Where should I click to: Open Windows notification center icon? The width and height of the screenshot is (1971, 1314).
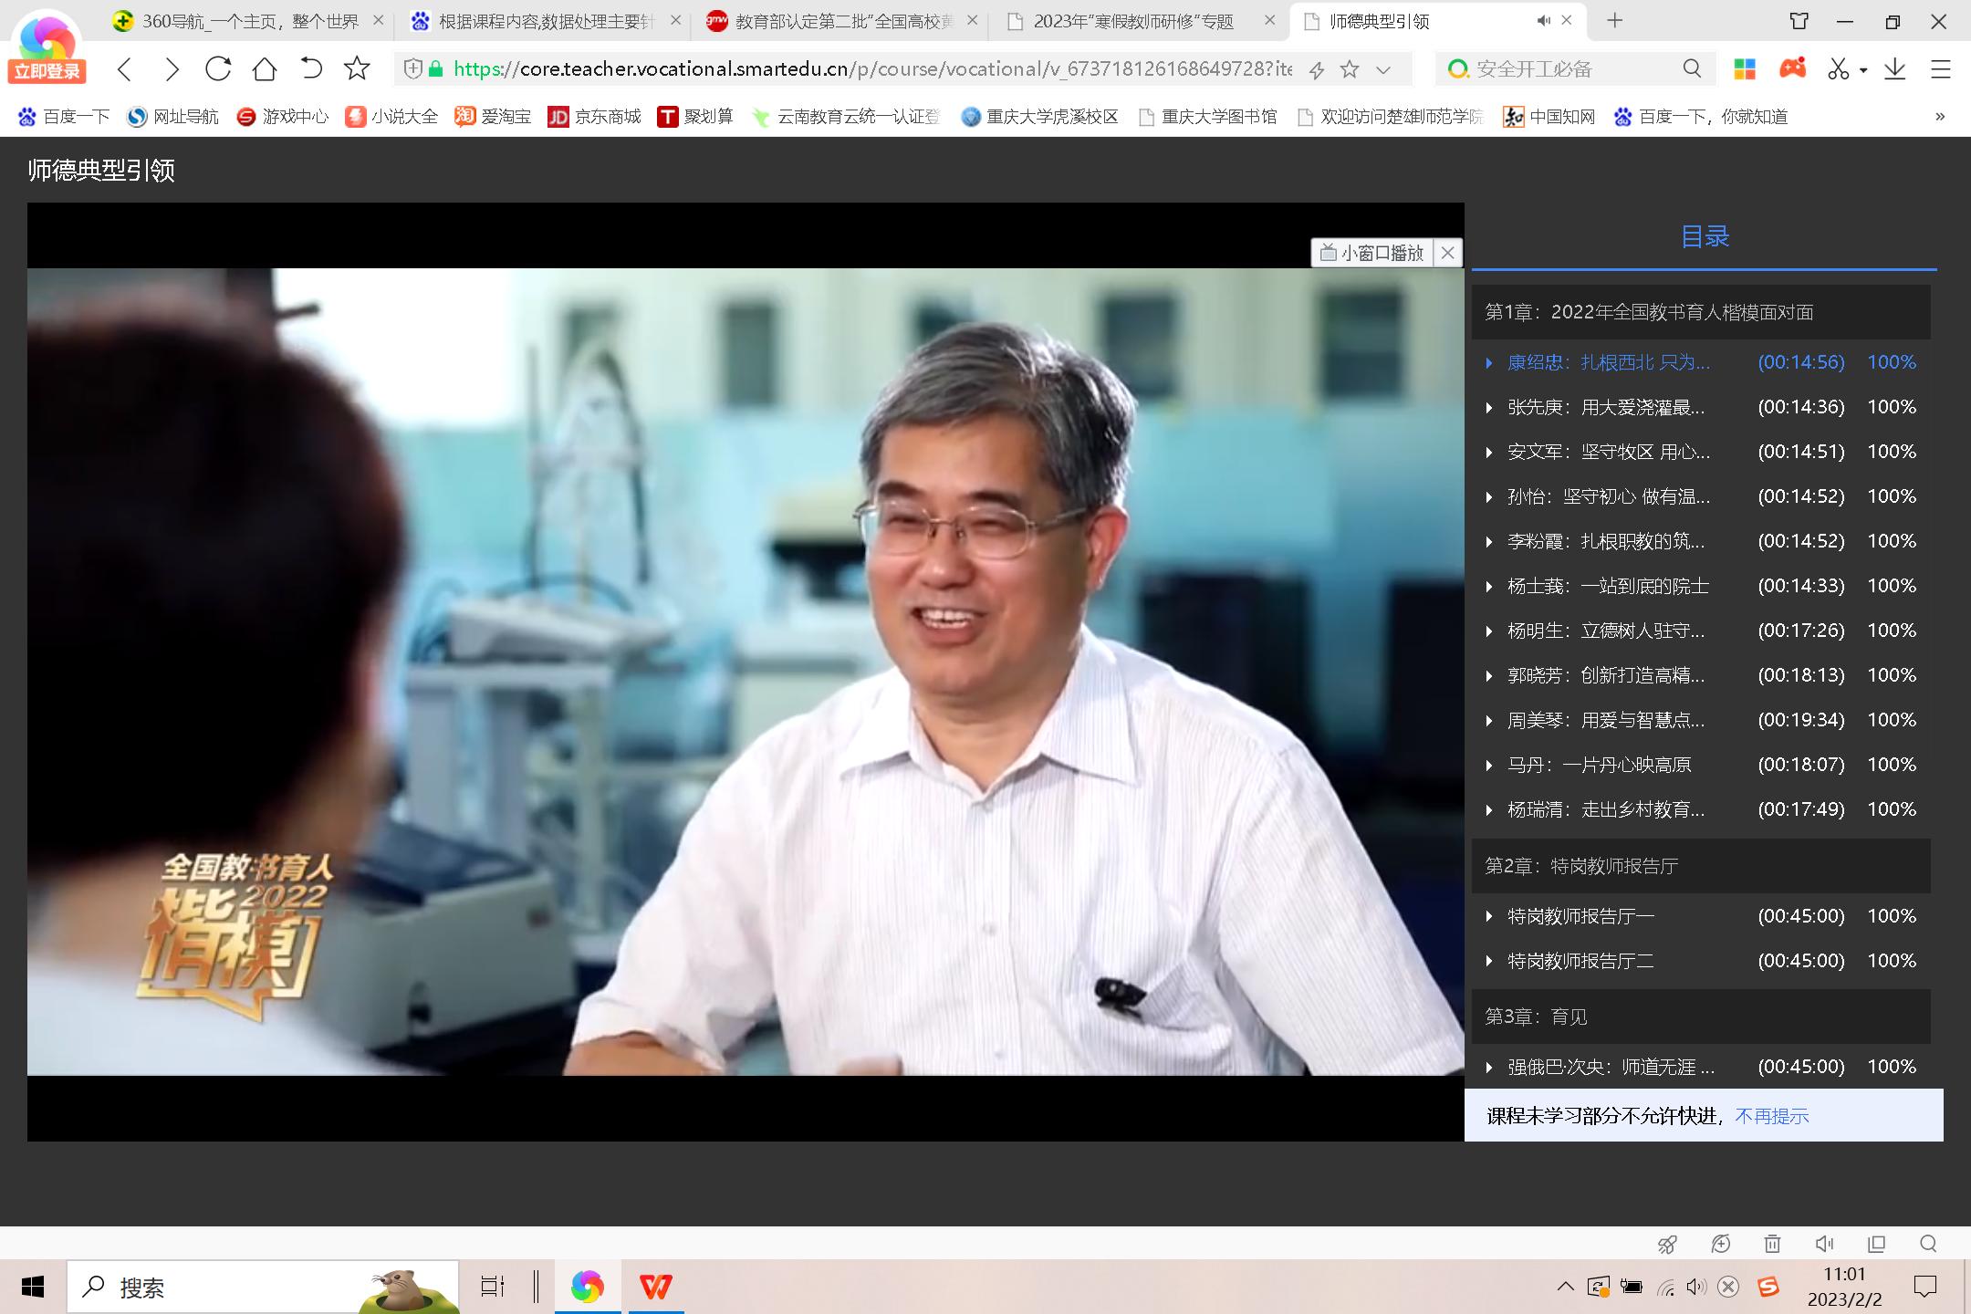[x=1925, y=1288]
